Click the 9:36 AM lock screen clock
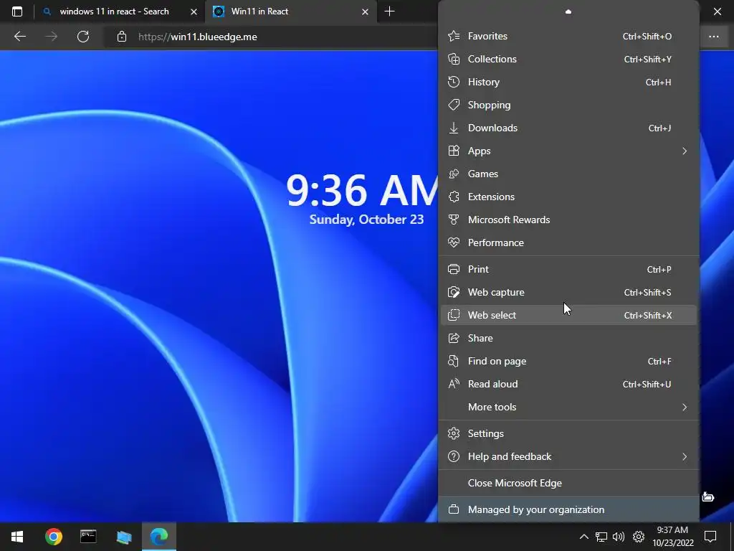The image size is (734, 551). (361, 190)
